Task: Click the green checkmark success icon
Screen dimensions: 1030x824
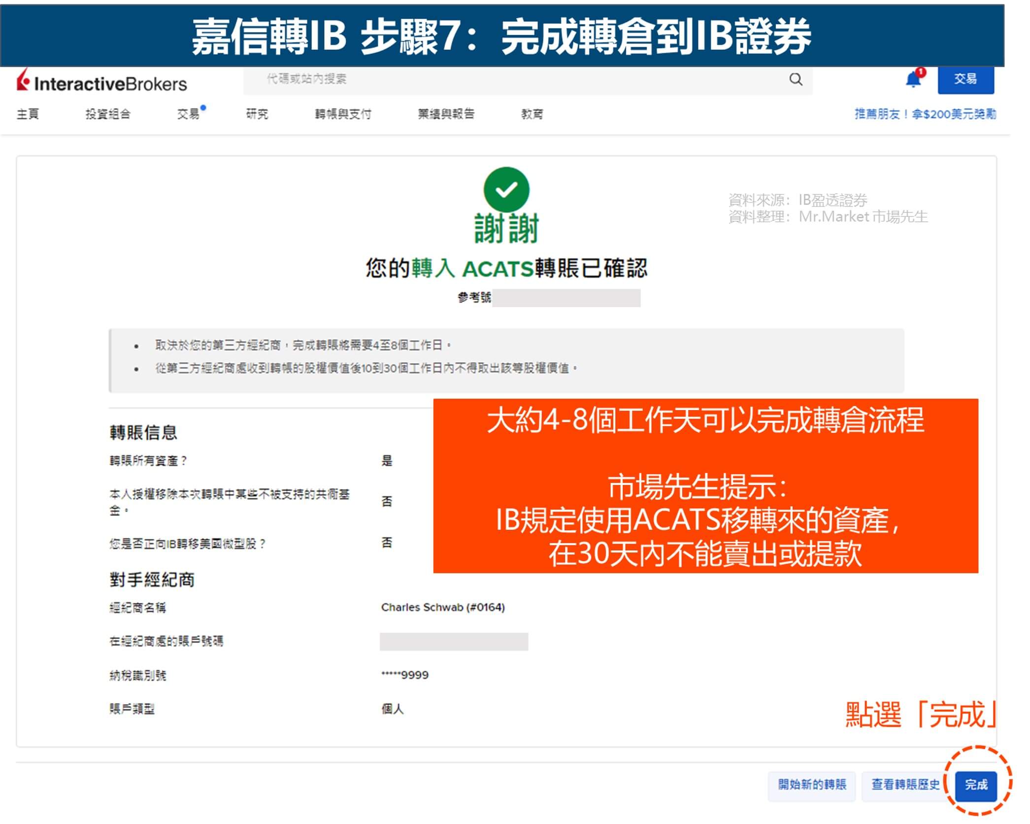Action: coord(506,190)
